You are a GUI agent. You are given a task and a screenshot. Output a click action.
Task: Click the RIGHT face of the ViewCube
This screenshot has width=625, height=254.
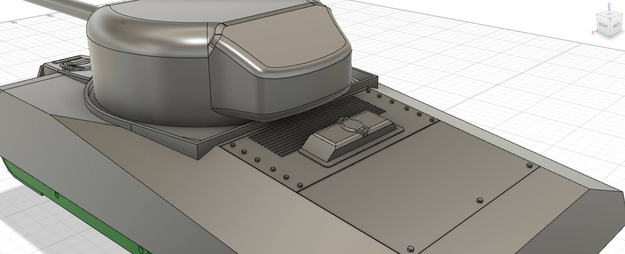pyautogui.click(x=603, y=26)
